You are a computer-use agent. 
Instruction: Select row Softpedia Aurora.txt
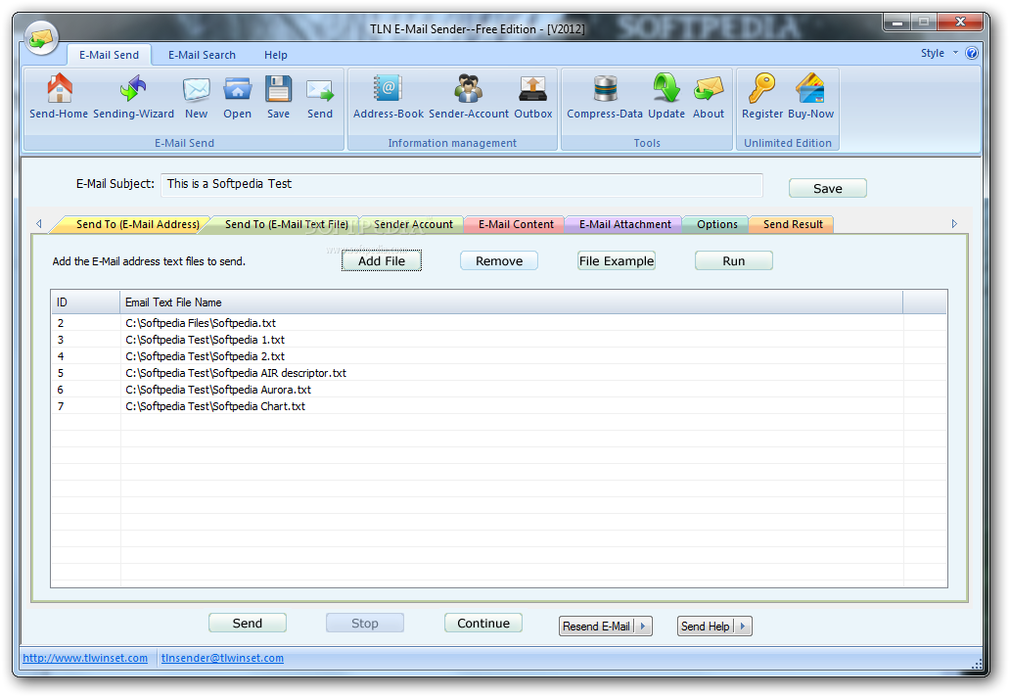pyautogui.click(x=498, y=390)
